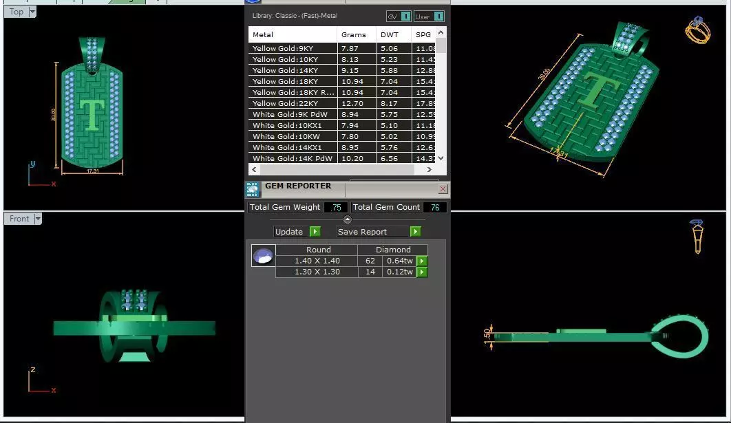Image resolution: width=731 pixels, height=423 pixels.
Task: Click the metal table vertical scrollbar thumb
Action: pyautogui.click(x=441, y=45)
